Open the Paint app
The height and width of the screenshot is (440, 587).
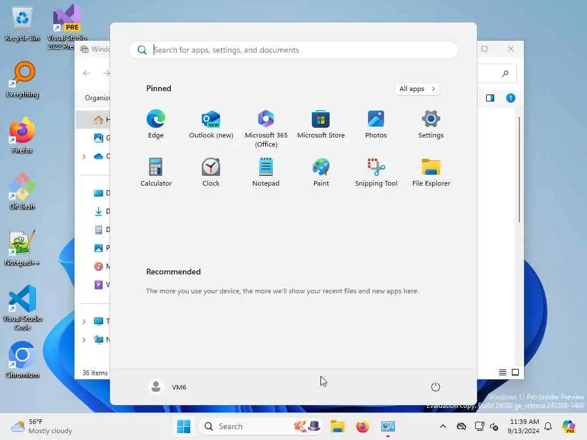321,172
